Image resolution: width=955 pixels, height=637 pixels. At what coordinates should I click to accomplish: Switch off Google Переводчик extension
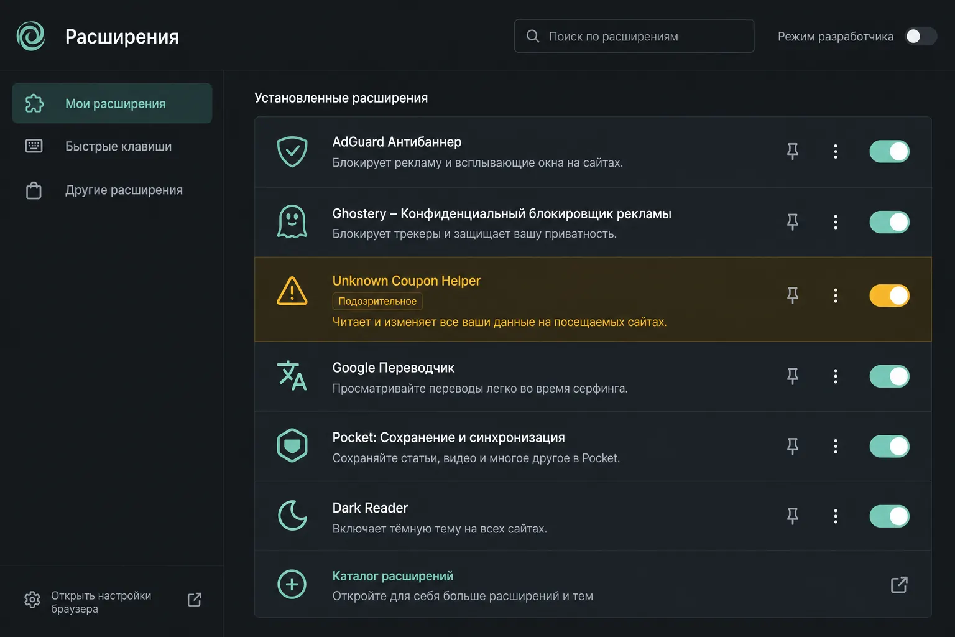click(890, 376)
